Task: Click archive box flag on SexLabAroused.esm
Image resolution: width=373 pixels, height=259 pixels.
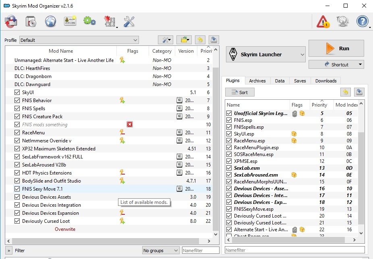Action: point(294,175)
